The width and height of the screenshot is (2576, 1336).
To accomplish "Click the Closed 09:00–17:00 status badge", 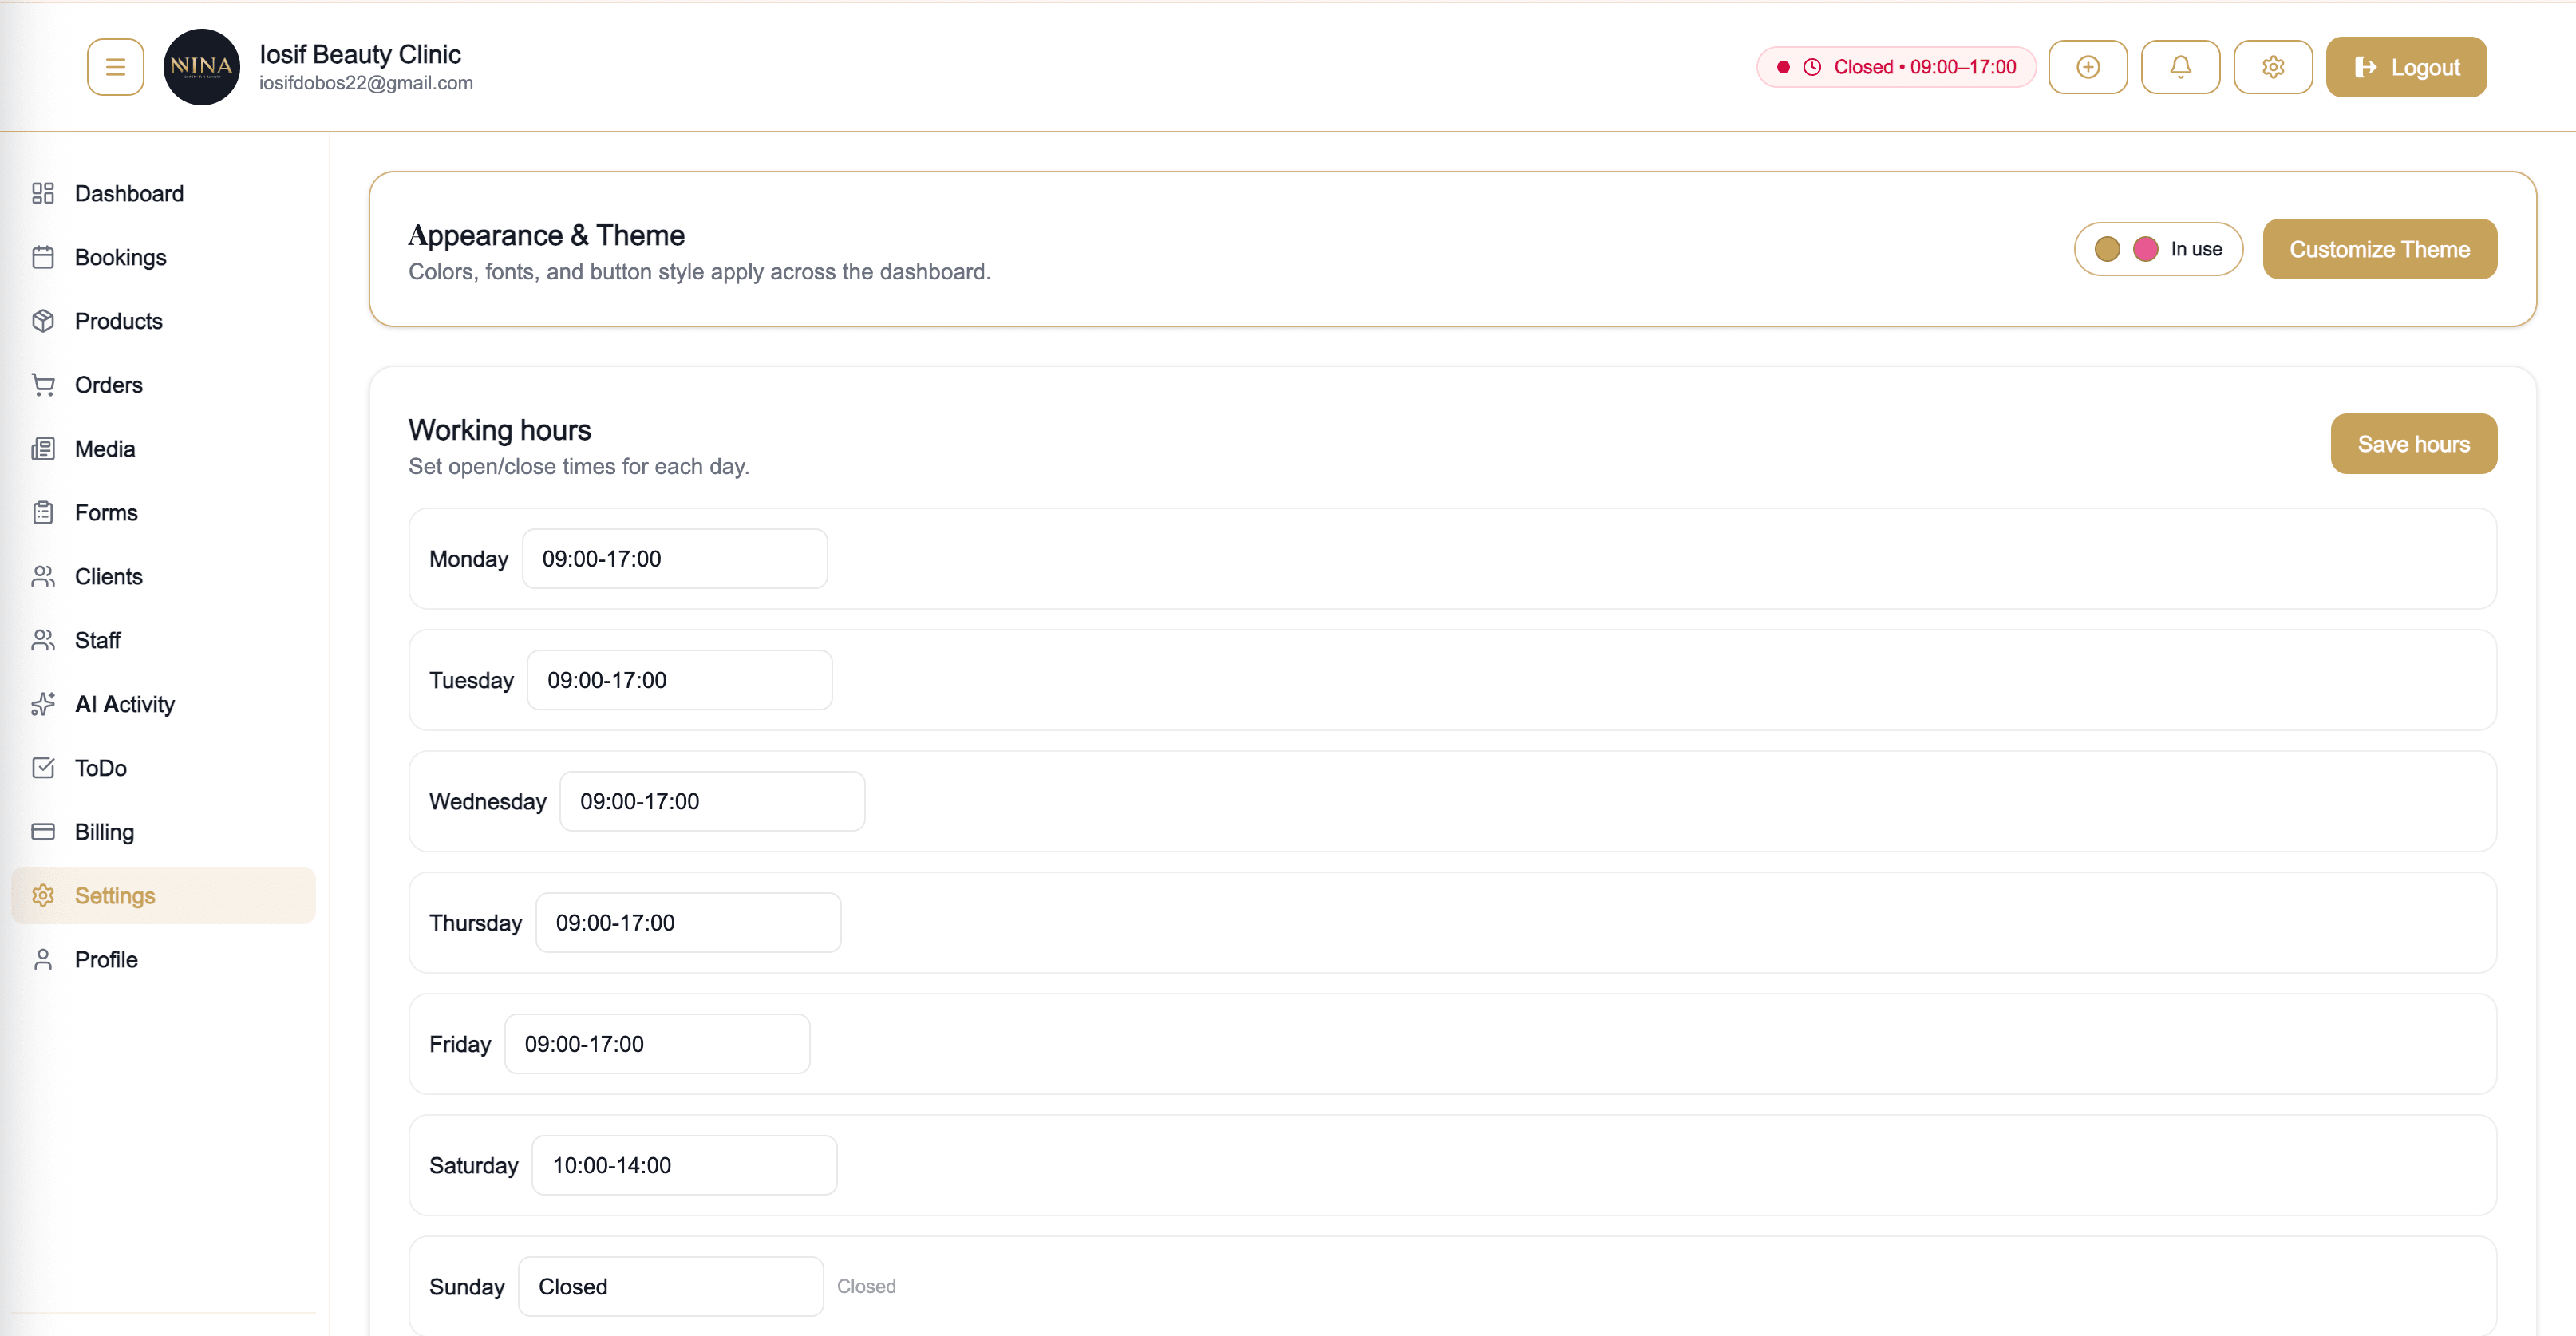I will pos(1896,67).
